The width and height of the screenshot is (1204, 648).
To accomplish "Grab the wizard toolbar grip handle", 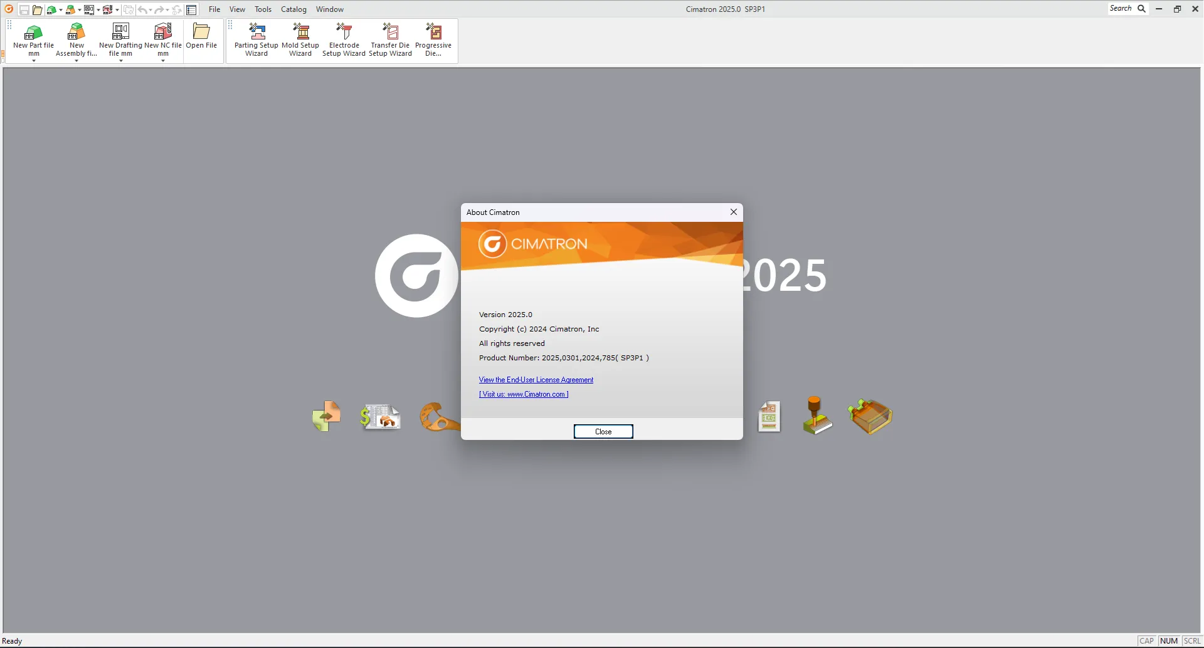I will [x=230, y=25].
